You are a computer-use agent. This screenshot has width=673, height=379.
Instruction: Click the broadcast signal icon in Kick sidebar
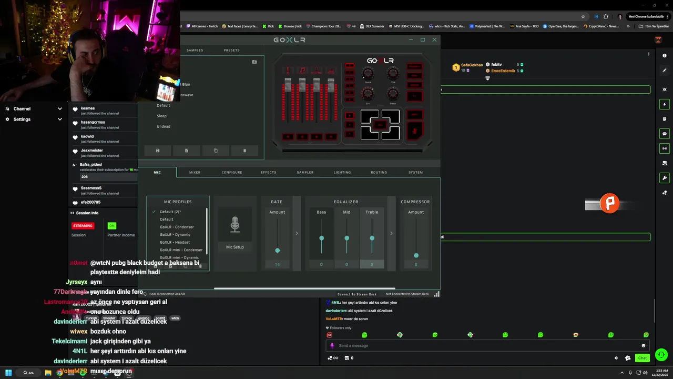click(x=665, y=148)
